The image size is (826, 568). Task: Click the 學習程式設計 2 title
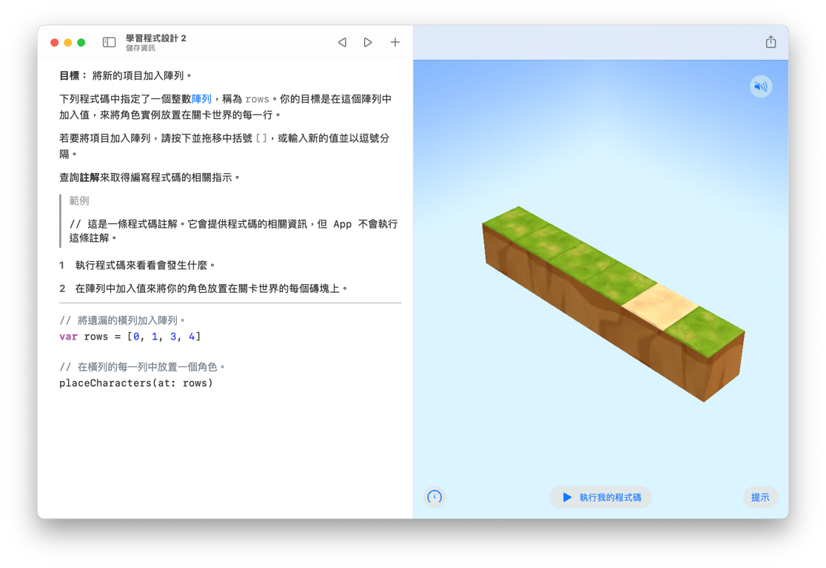[156, 38]
